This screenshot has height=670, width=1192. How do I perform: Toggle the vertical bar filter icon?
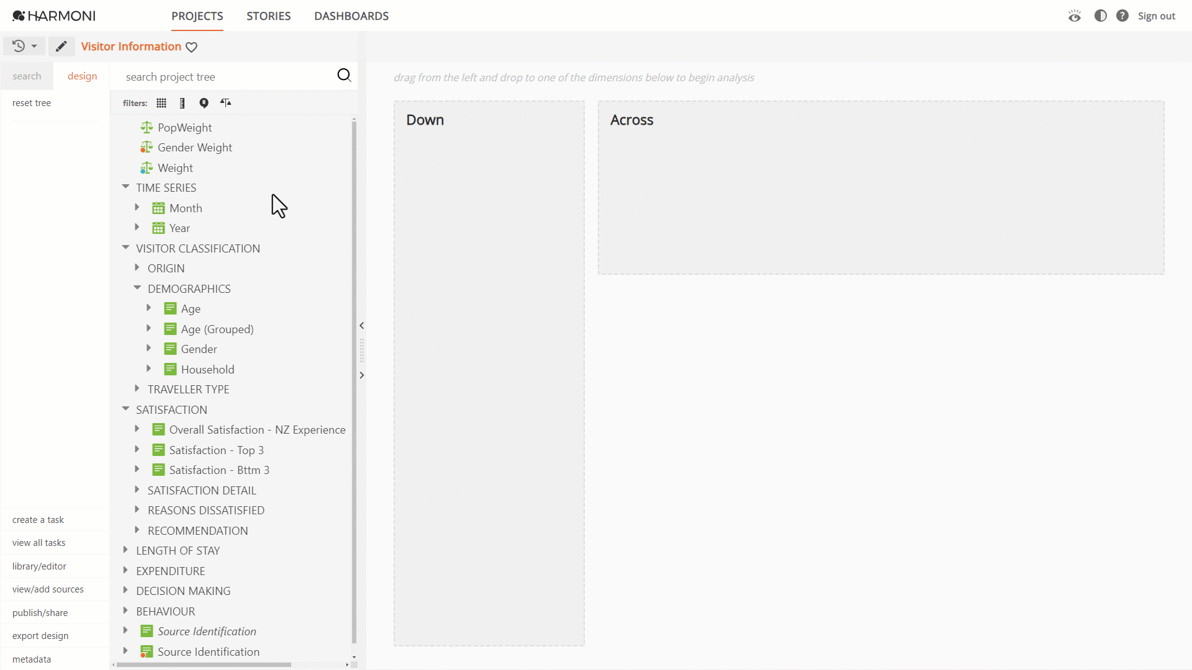pos(182,103)
